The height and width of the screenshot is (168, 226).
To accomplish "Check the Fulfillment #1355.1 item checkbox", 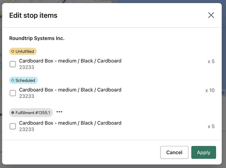I will [13, 126].
